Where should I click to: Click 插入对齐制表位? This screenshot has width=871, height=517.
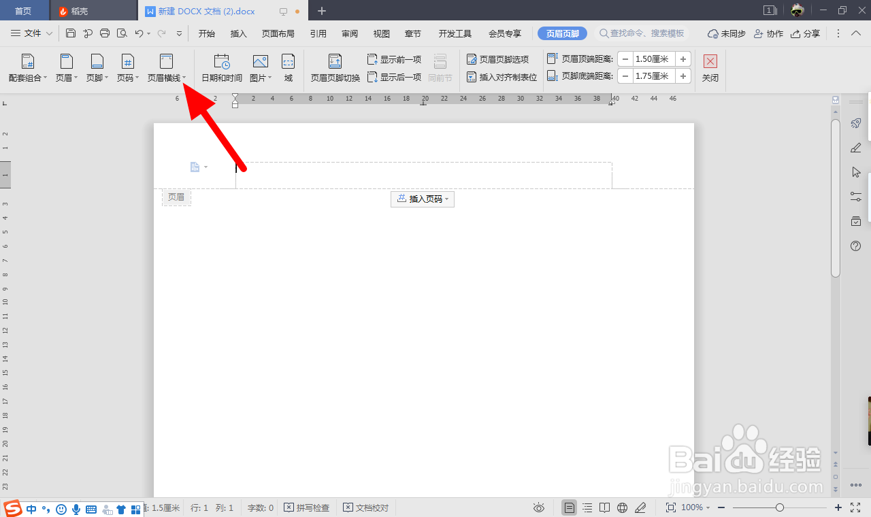tap(502, 77)
